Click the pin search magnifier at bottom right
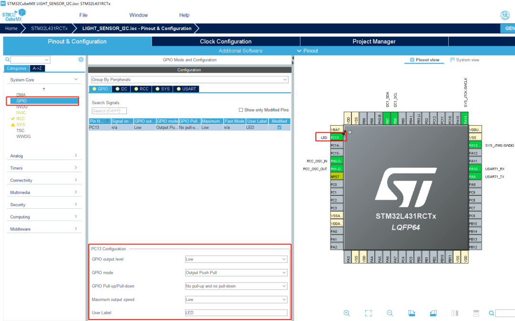Image resolution: width=515 pixels, height=321 pixels. tap(491, 313)
